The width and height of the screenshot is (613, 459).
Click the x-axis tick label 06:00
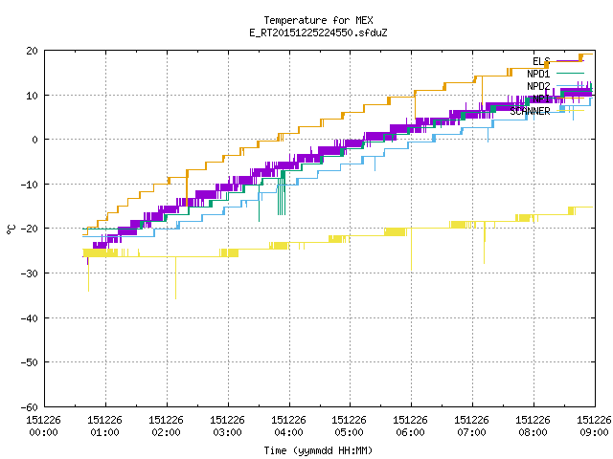click(x=411, y=432)
